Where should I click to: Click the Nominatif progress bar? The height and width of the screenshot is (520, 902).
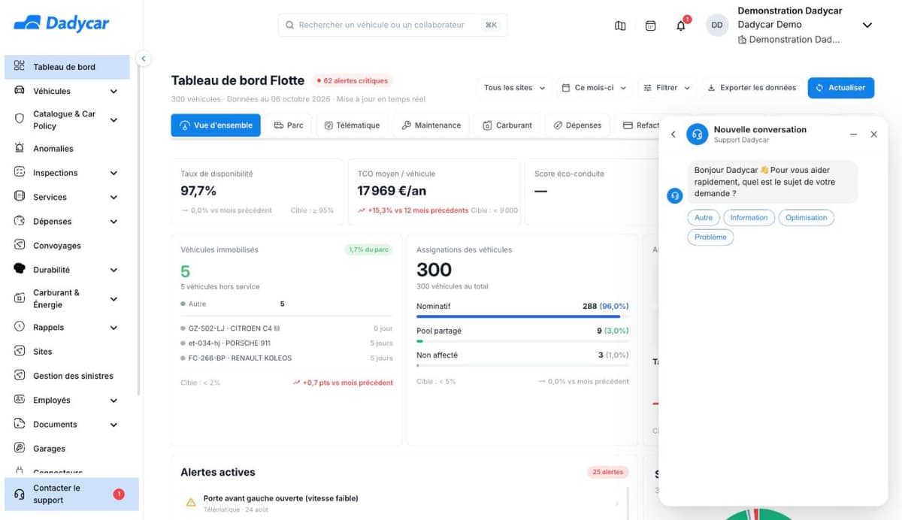[522, 316]
